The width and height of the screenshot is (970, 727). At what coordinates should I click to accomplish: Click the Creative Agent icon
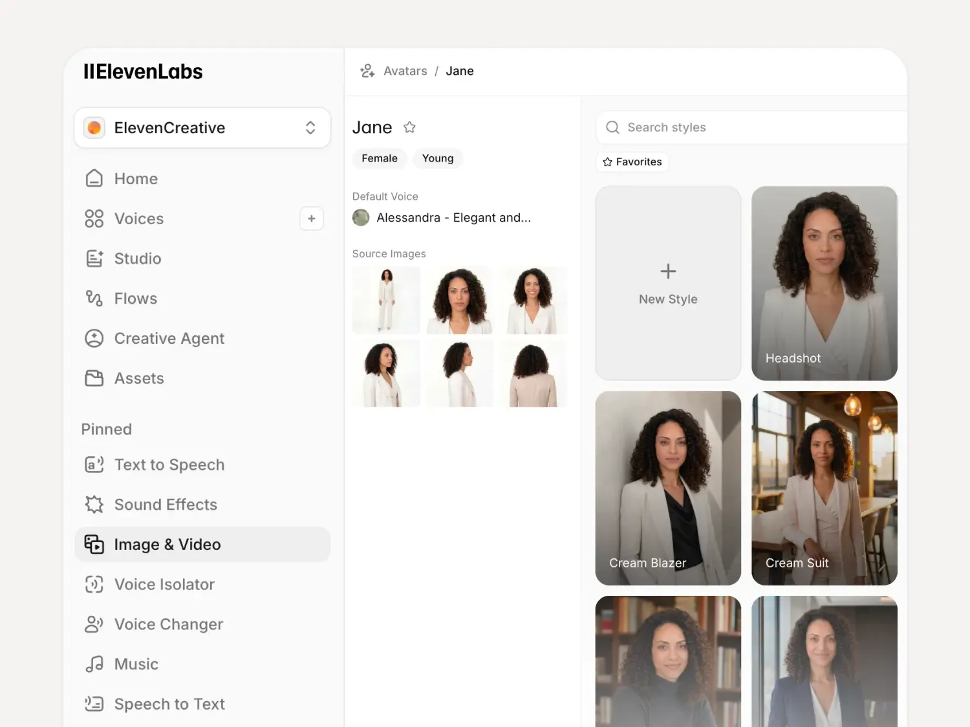pos(94,339)
